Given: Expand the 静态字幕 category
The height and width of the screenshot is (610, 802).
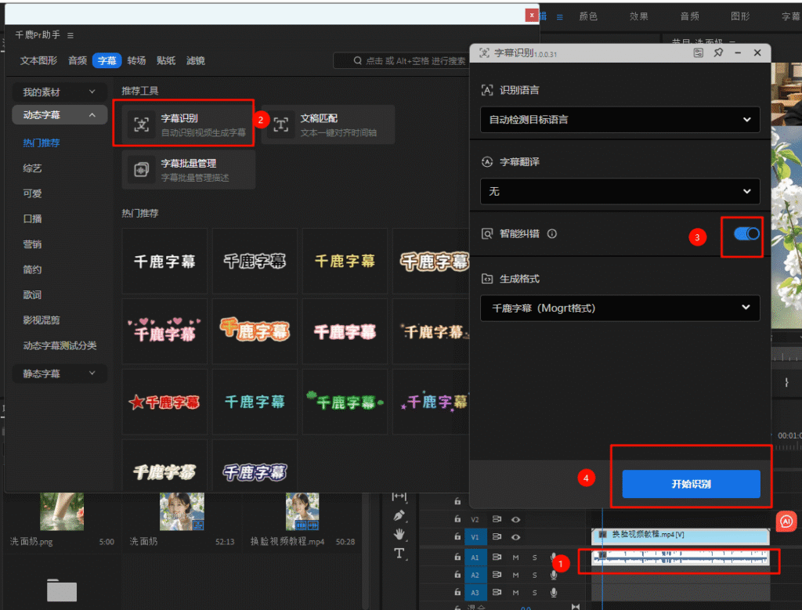Looking at the screenshot, I should click(x=60, y=374).
